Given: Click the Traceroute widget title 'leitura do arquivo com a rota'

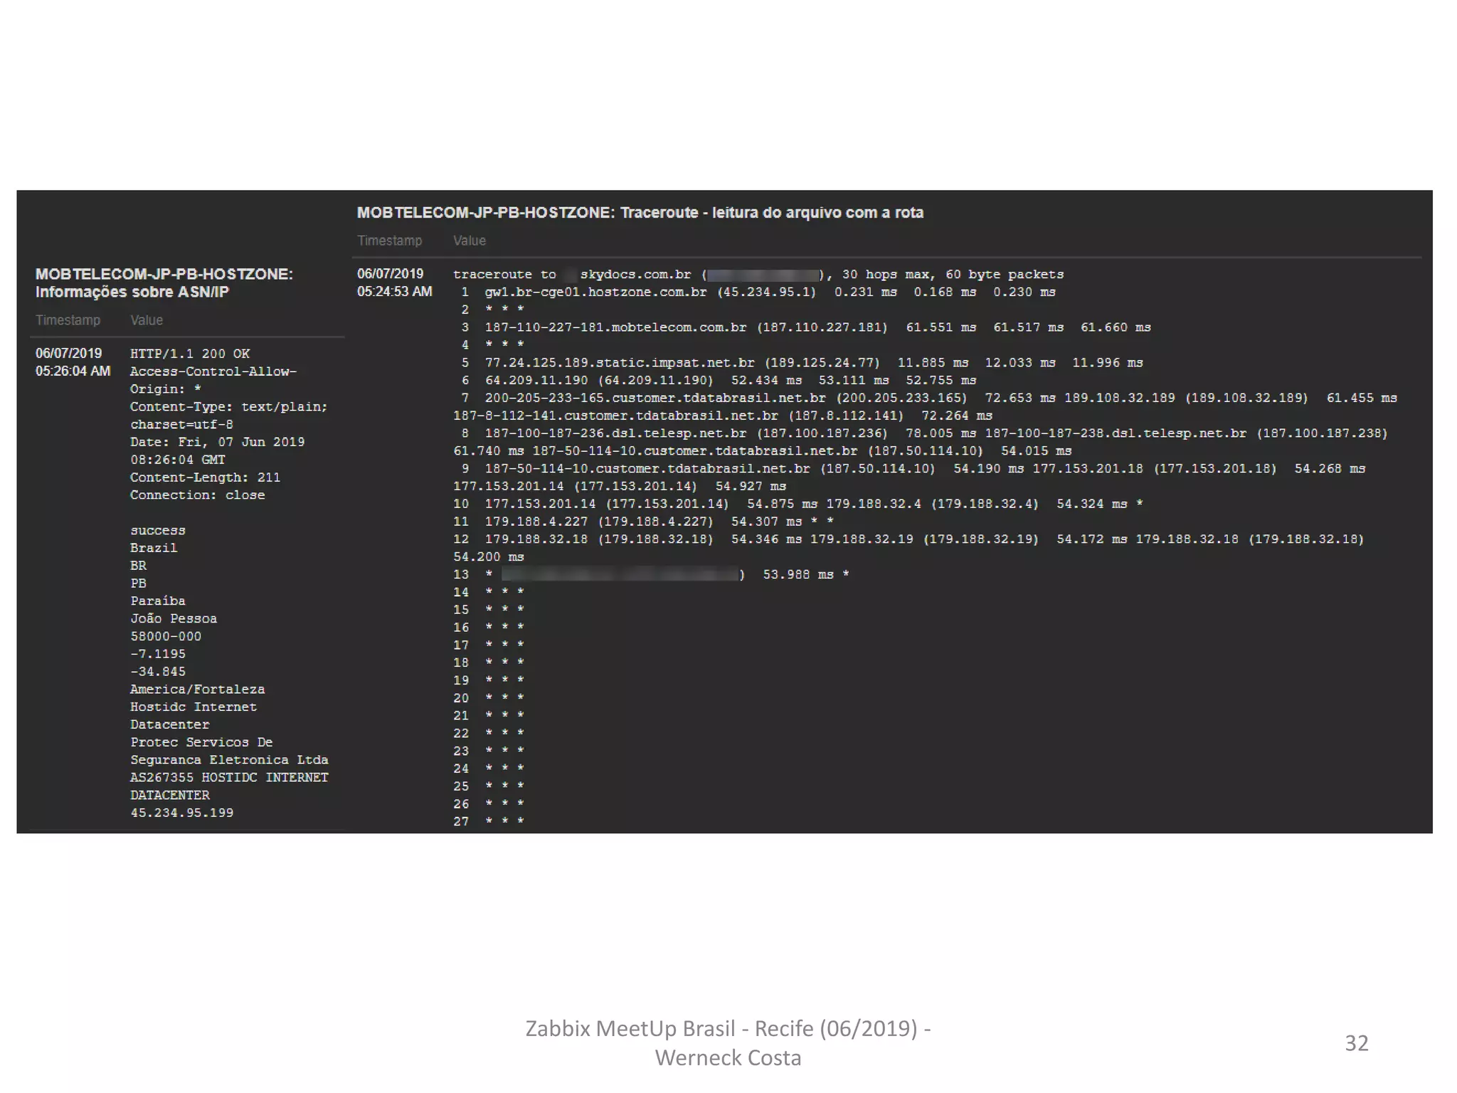Looking at the screenshot, I should click(817, 213).
